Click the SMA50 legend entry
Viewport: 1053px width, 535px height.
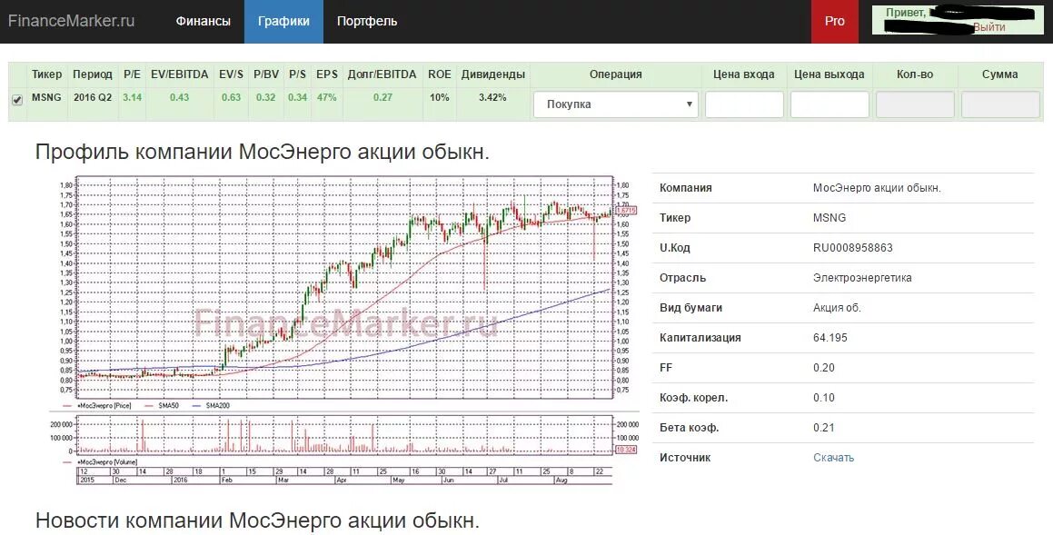[161, 405]
